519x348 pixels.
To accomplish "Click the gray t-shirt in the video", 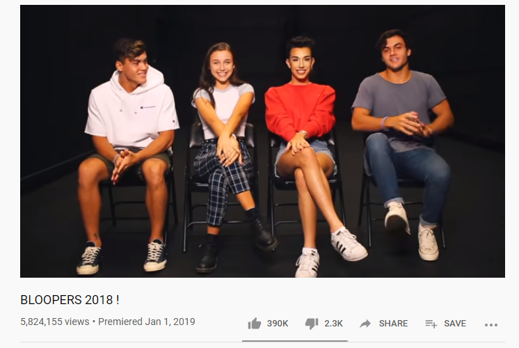I will coord(399,106).
